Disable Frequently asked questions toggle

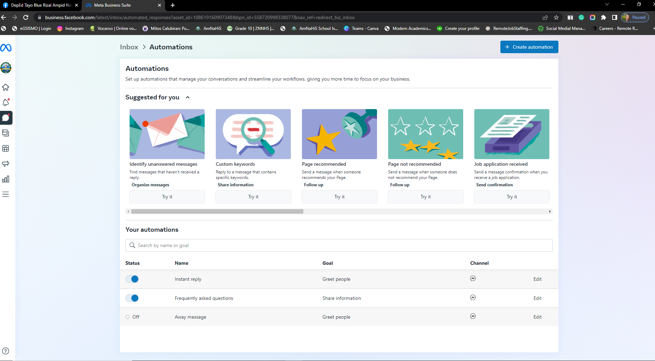(x=132, y=298)
